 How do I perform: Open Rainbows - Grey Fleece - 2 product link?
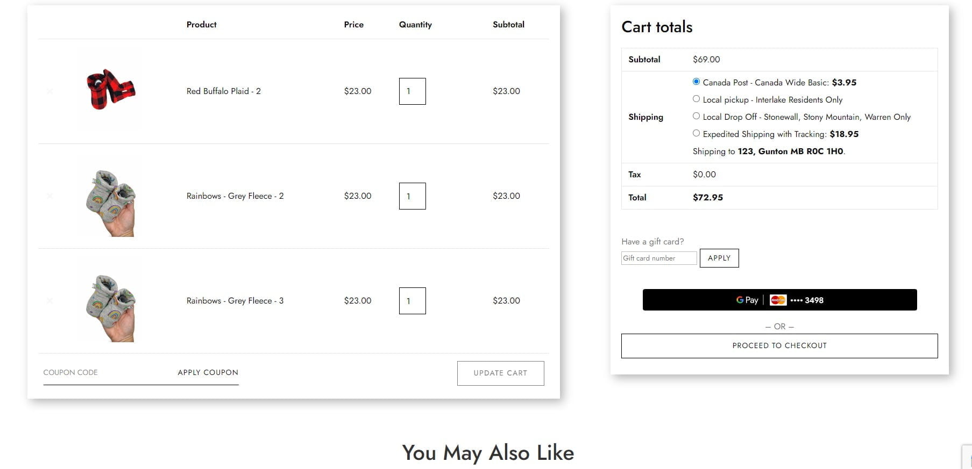[235, 196]
